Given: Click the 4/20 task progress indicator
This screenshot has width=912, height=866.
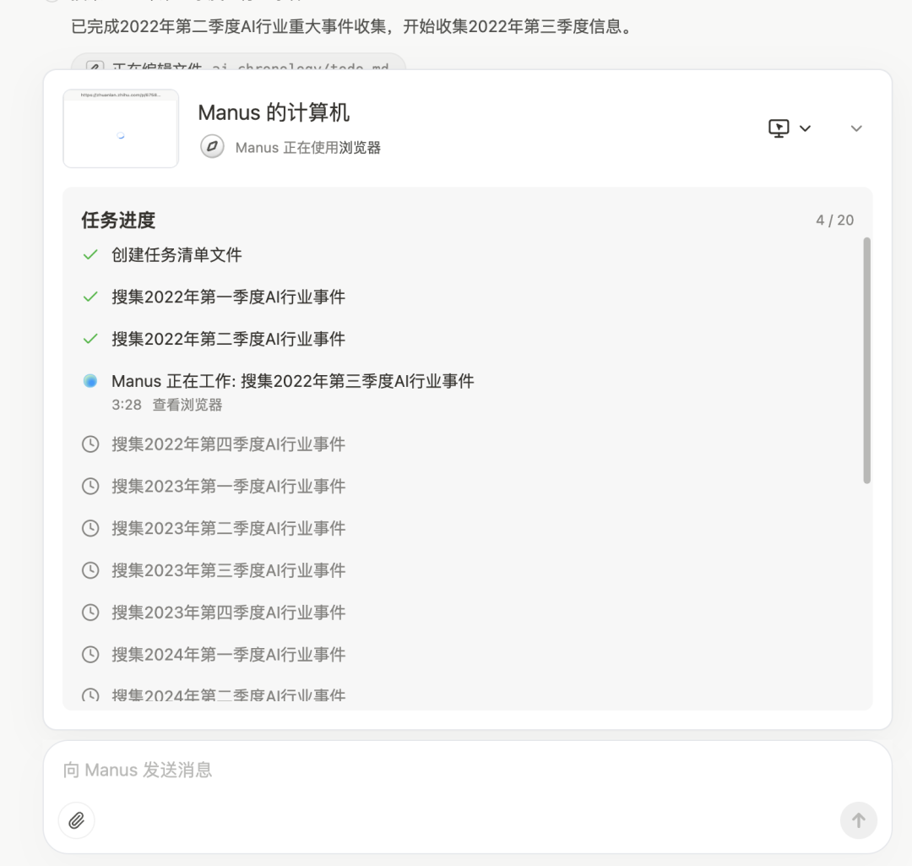Looking at the screenshot, I should 834,220.
